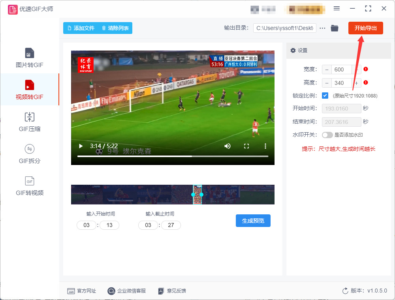This screenshot has width=395, height=300.
Task: Click the left trim handle on the timeline
Action: [x=193, y=195]
